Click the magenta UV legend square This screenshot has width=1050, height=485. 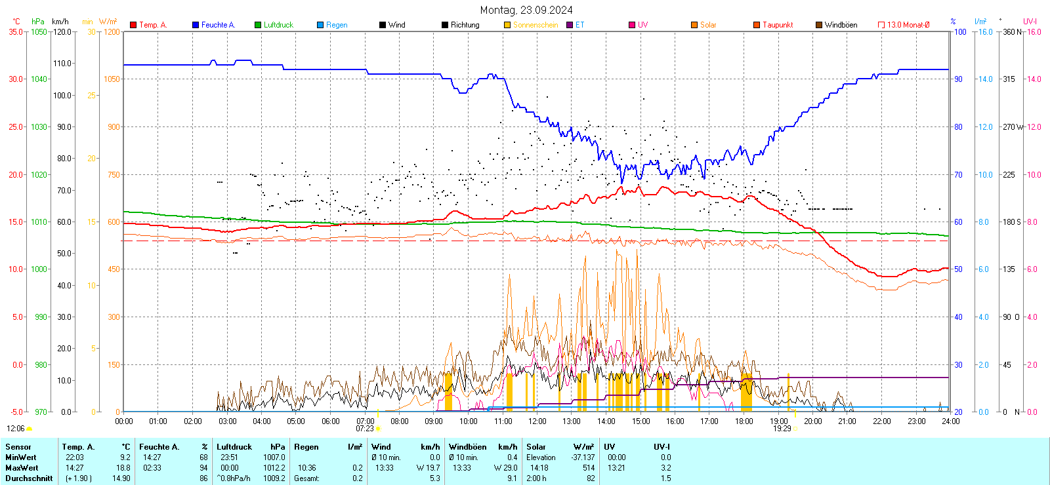click(x=632, y=25)
